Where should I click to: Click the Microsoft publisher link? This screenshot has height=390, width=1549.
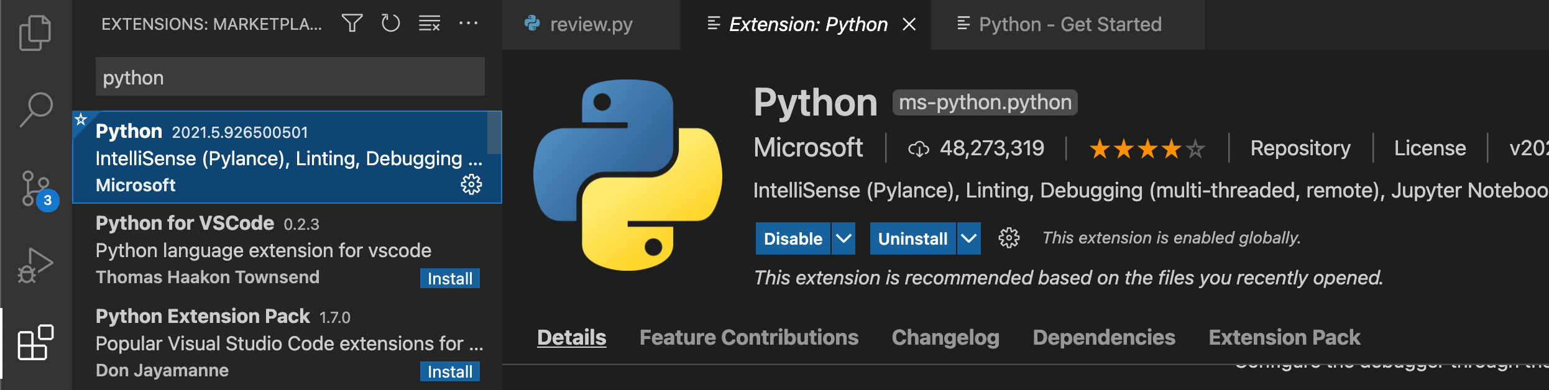[x=808, y=148]
